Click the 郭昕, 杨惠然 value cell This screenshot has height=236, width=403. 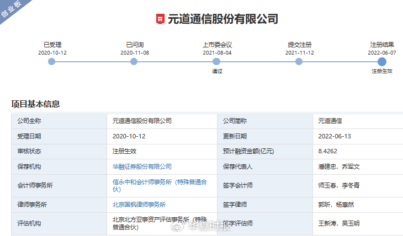click(x=358, y=205)
